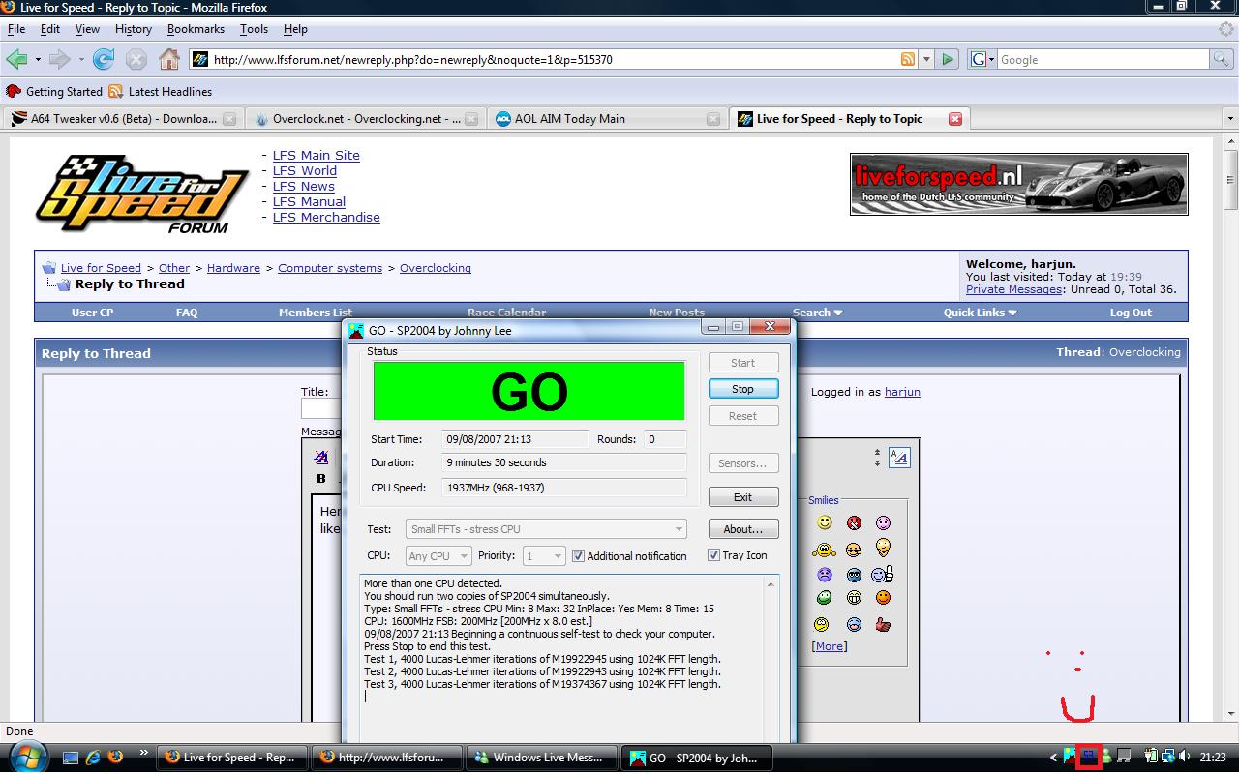Image resolution: width=1239 pixels, height=774 pixels.
Task: Insert the orange smiley face
Action: [x=883, y=598]
